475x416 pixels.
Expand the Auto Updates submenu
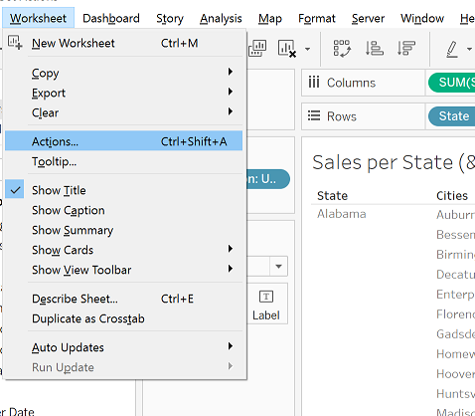(x=123, y=347)
